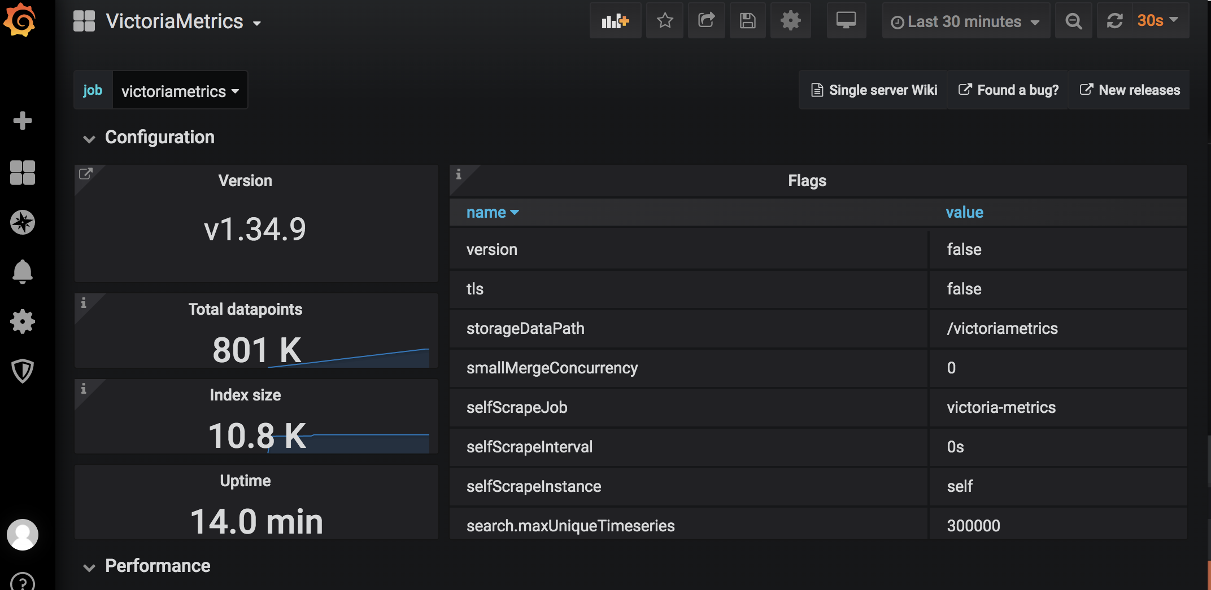The image size is (1211, 590).
Task: Open the VictoriaMetrics dashboard title dropdown
Action: click(x=183, y=21)
